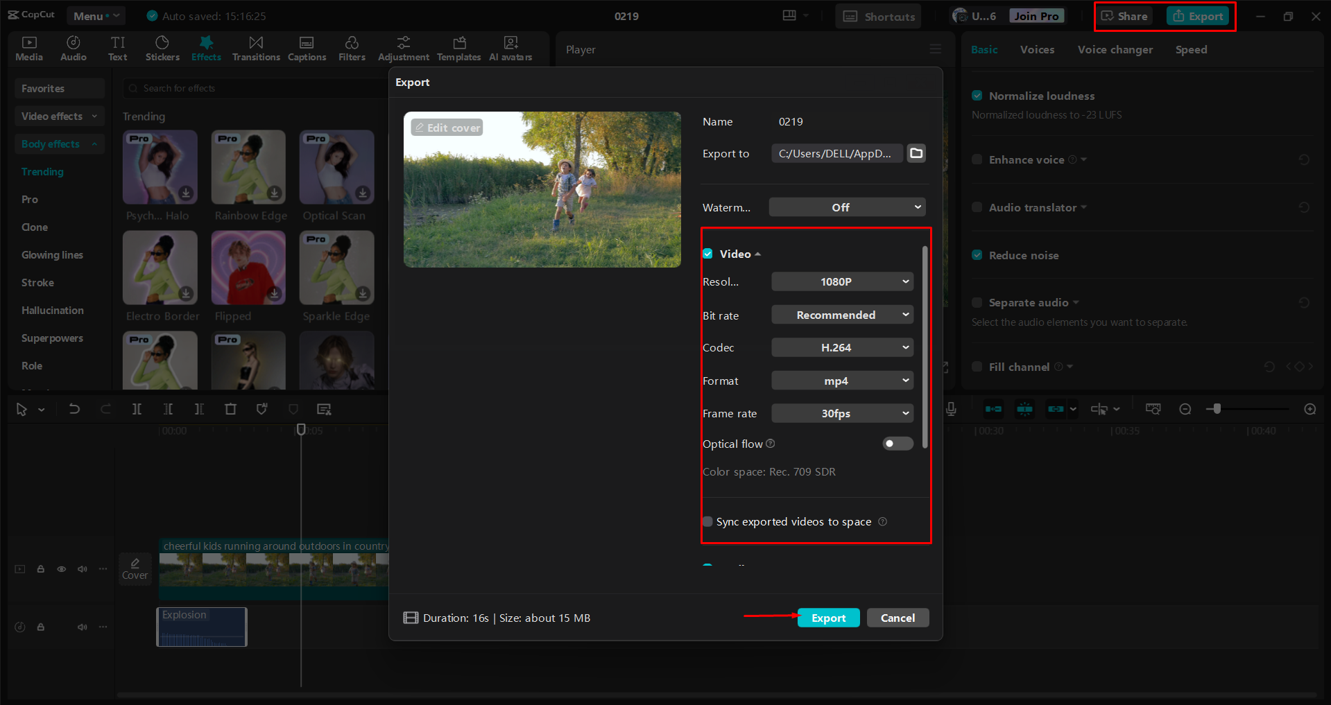Open the Watermark dropdown set to Off
The height and width of the screenshot is (705, 1331).
(x=847, y=207)
